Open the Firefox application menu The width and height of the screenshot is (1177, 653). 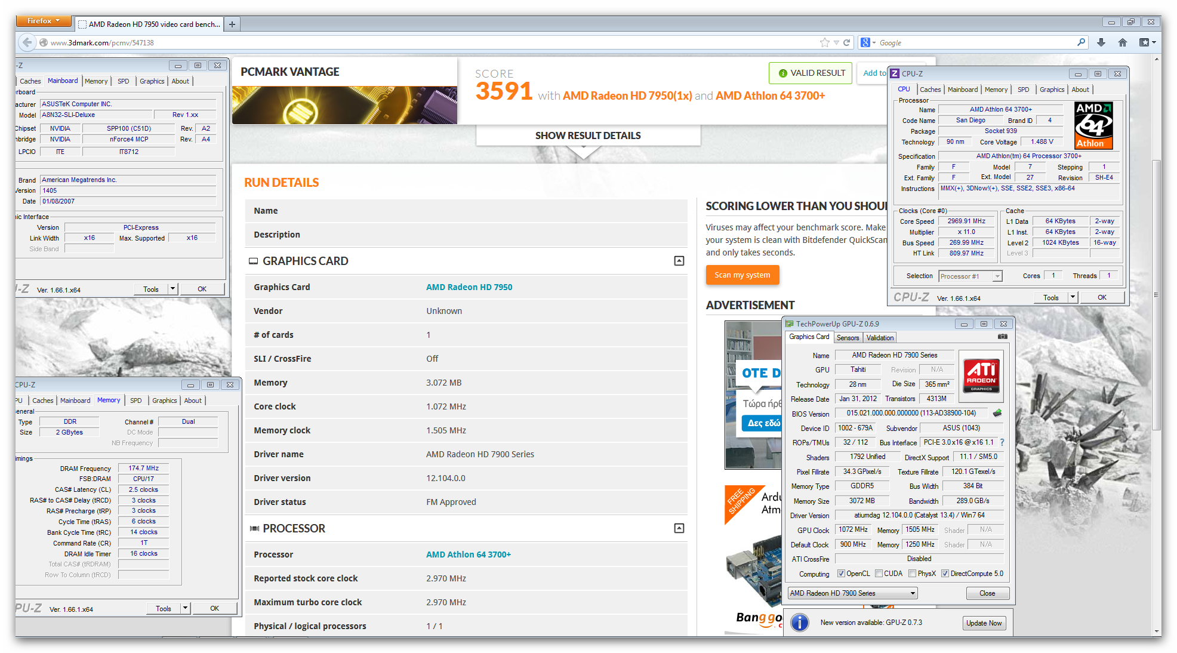(x=44, y=21)
